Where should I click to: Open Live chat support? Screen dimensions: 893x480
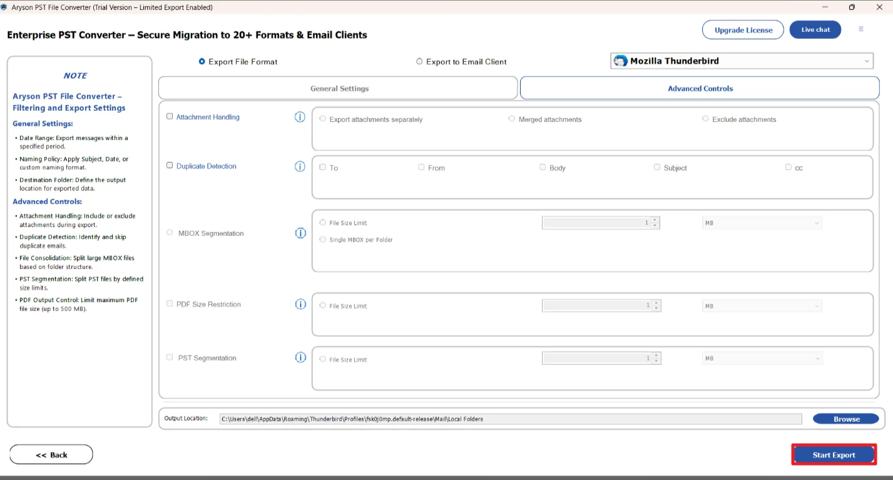pos(815,29)
